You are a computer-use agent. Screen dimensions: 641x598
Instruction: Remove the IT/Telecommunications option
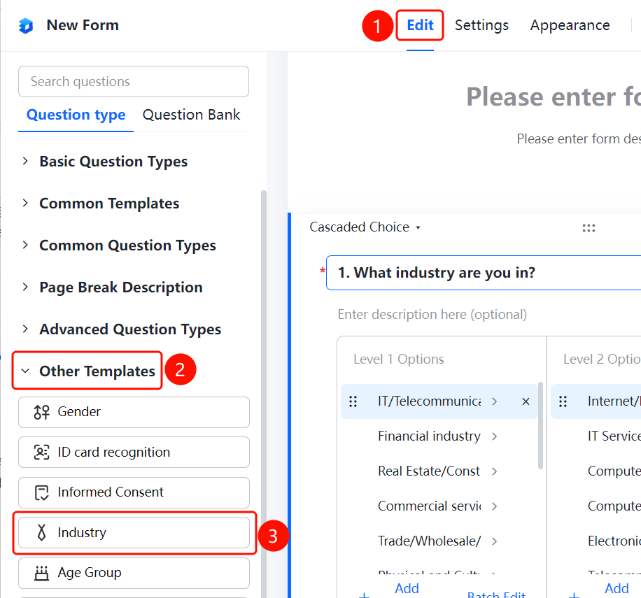[x=526, y=401]
